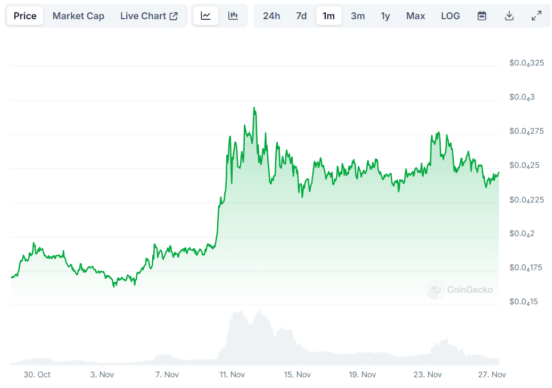Screen dimensions: 552x388
Task: Open the calendar date range picker
Action: [482, 16]
